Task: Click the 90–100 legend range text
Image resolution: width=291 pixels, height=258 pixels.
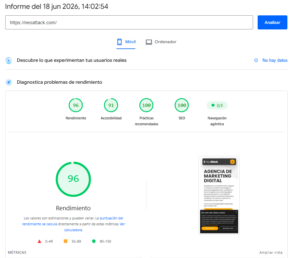Action: 105,241
